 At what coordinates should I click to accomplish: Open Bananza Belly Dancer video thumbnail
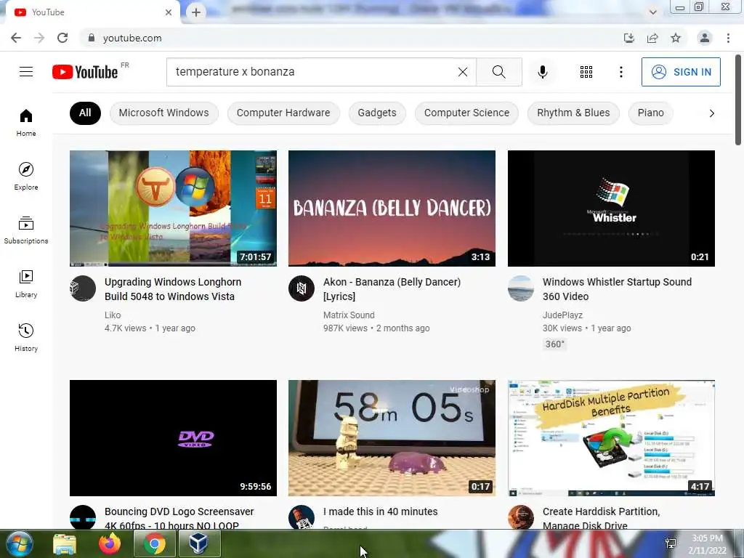click(x=392, y=209)
